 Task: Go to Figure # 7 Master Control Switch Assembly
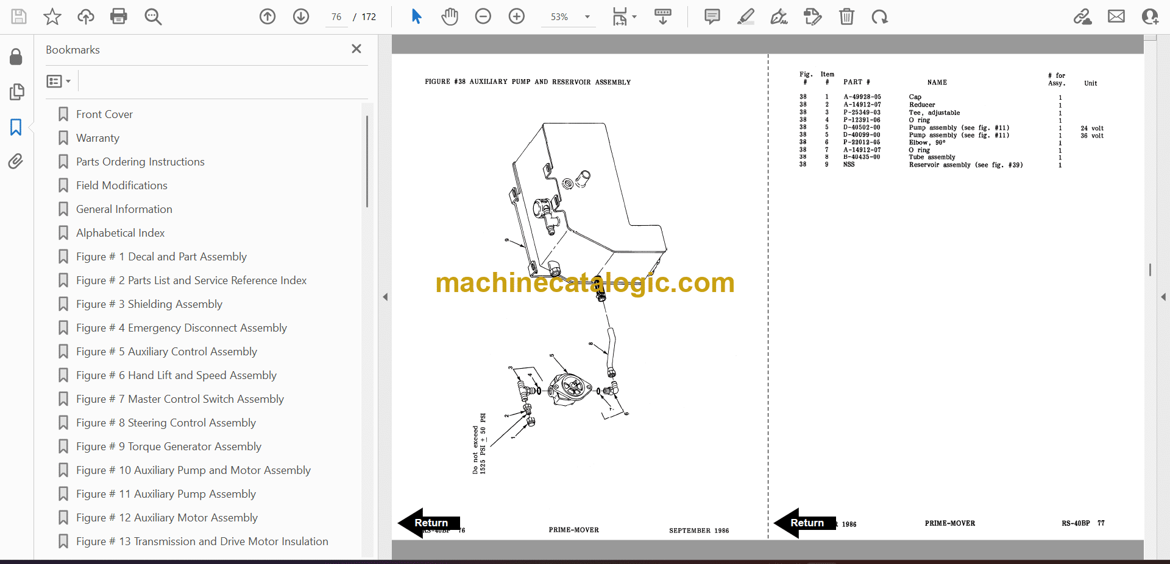pyautogui.click(x=180, y=399)
